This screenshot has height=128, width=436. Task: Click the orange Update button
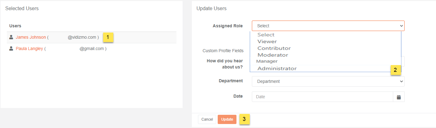227,119
